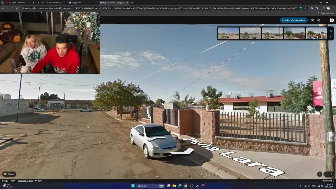The image size is (336, 189).
Task: Click the Buscar taskbar search box
Action: click(x=151, y=186)
